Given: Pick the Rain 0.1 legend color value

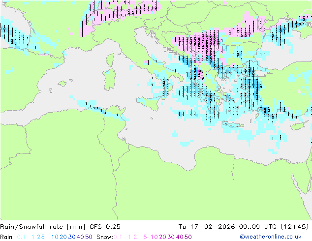Looking at the screenshot, I should pyautogui.click(x=21, y=237).
